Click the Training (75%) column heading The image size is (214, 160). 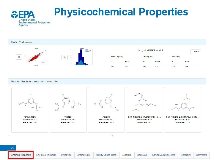pyautogui.click(x=148, y=57)
